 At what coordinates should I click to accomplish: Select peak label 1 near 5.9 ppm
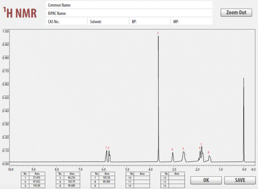click(x=106, y=148)
